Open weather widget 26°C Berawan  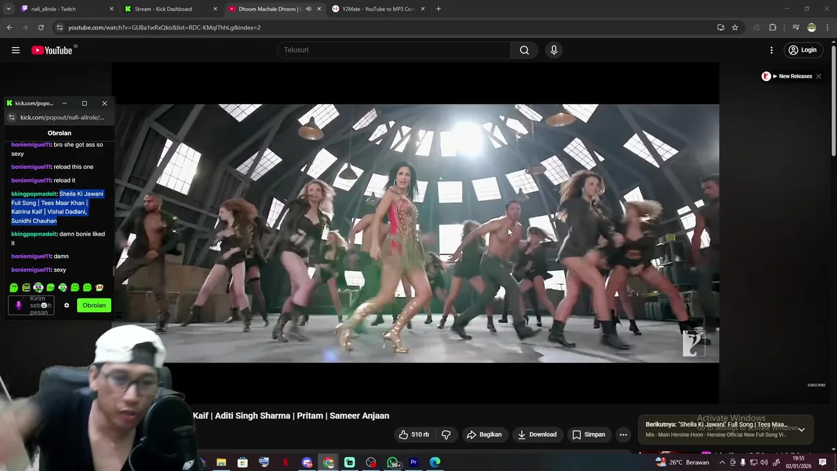(x=682, y=462)
